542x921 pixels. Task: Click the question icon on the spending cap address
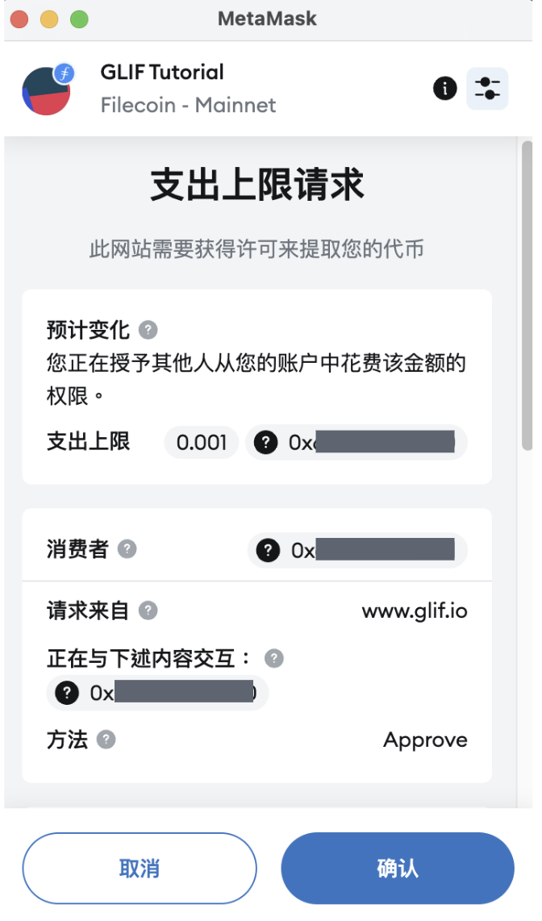[265, 442]
